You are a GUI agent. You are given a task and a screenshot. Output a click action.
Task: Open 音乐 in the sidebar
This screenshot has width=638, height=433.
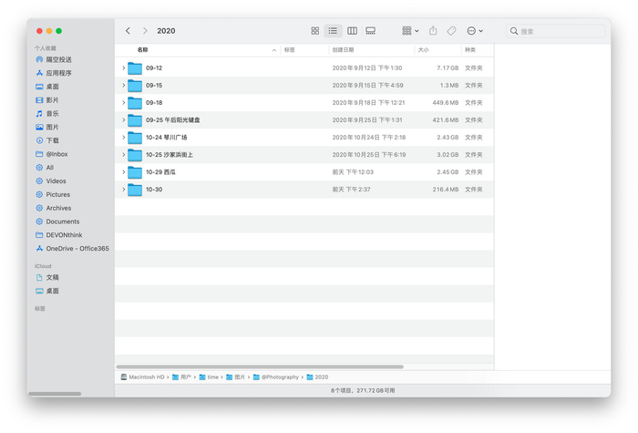click(x=47, y=114)
